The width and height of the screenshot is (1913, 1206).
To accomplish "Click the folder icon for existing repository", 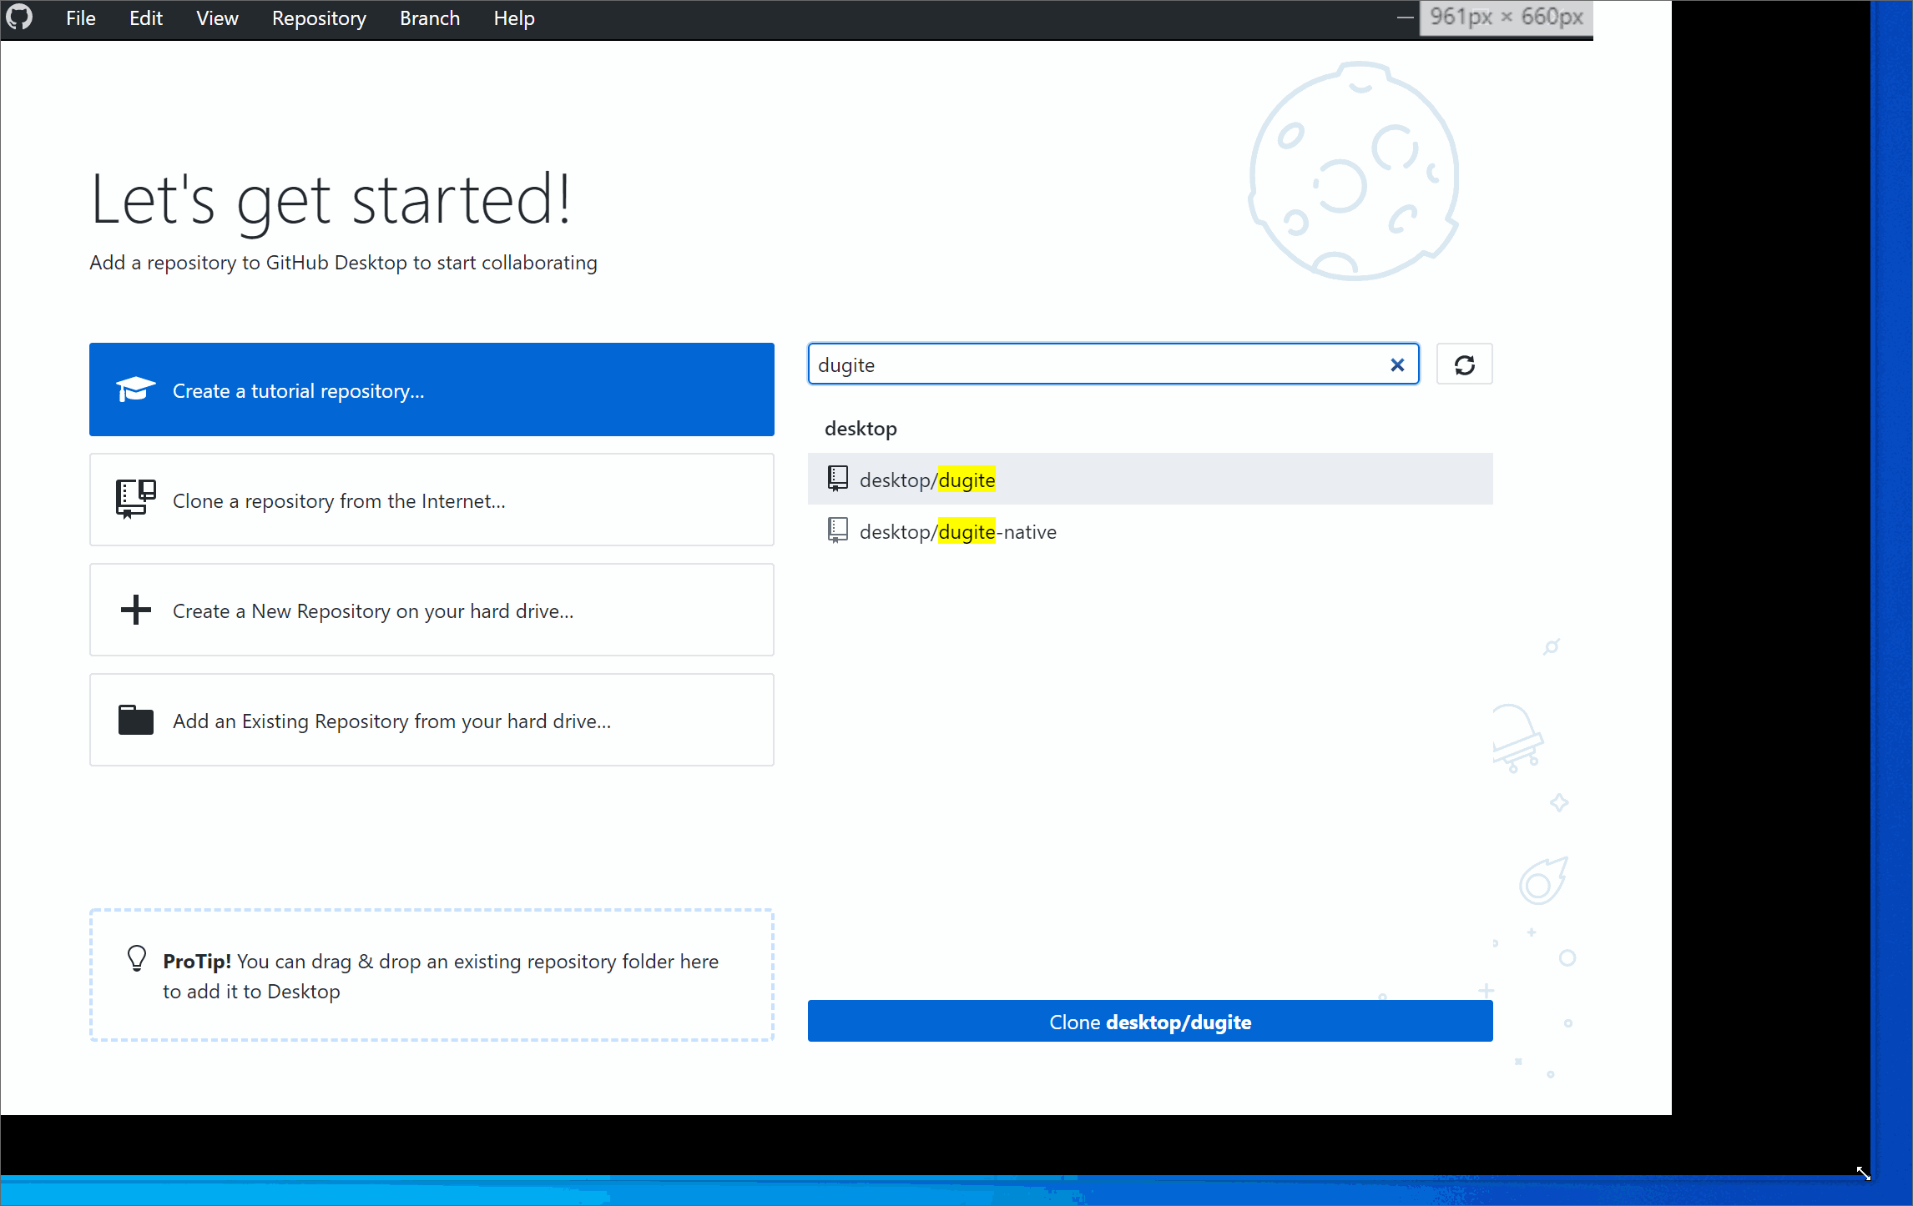I will pyautogui.click(x=134, y=719).
